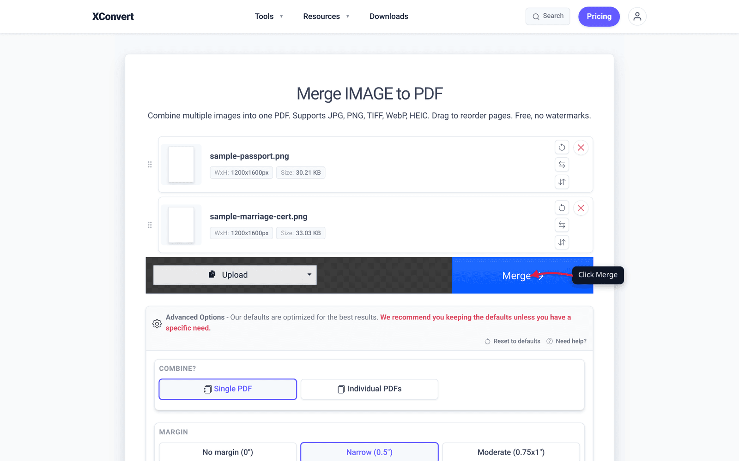
Task: Remove sample-marriage-cert.png from the list
Action: 581,208
